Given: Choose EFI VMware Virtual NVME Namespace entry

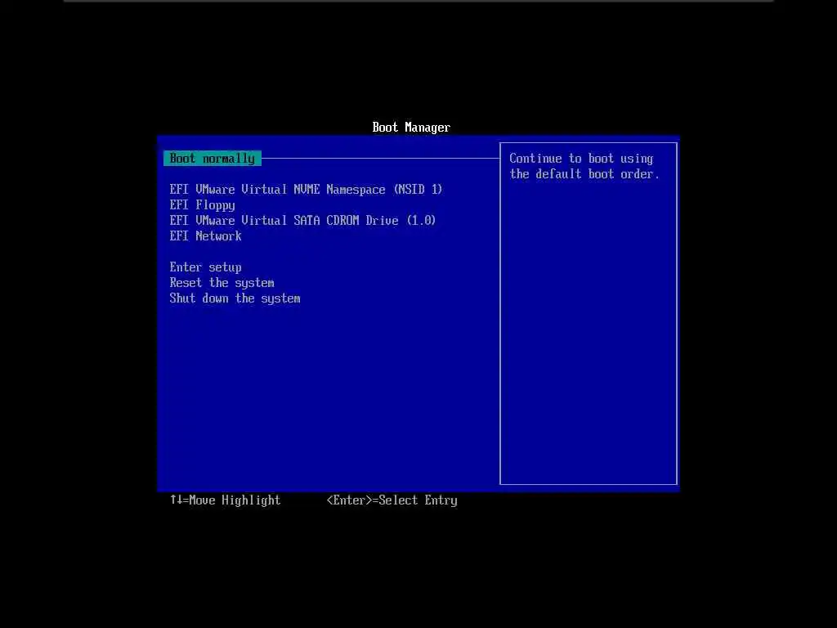Looking at the screenshot, I should [x=306, y=190].
